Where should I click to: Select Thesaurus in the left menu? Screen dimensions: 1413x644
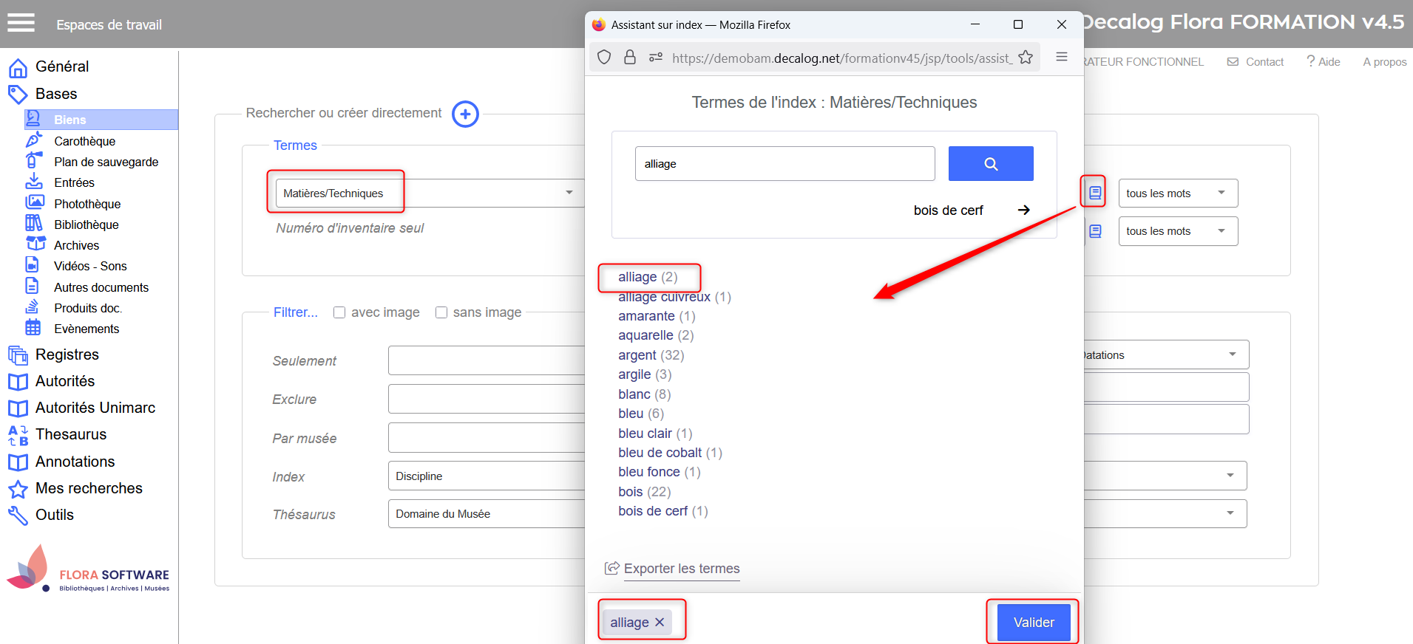(71, 434)
